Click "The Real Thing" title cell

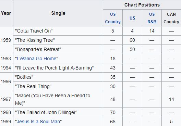[58, 86]
